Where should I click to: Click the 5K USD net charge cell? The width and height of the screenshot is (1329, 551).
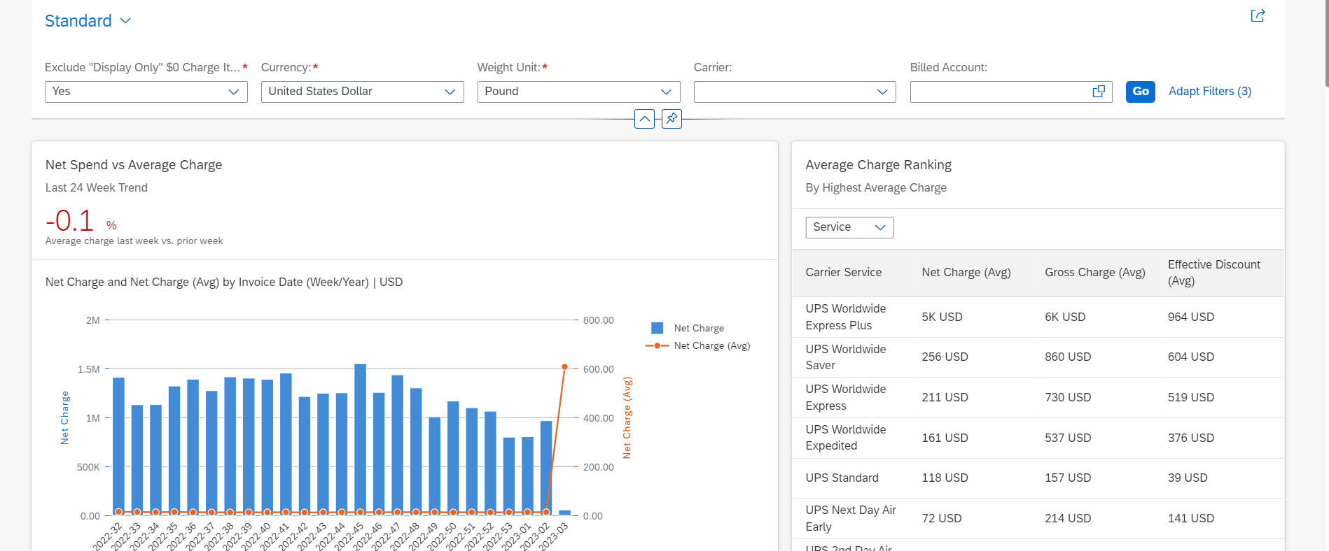point(942,317)
